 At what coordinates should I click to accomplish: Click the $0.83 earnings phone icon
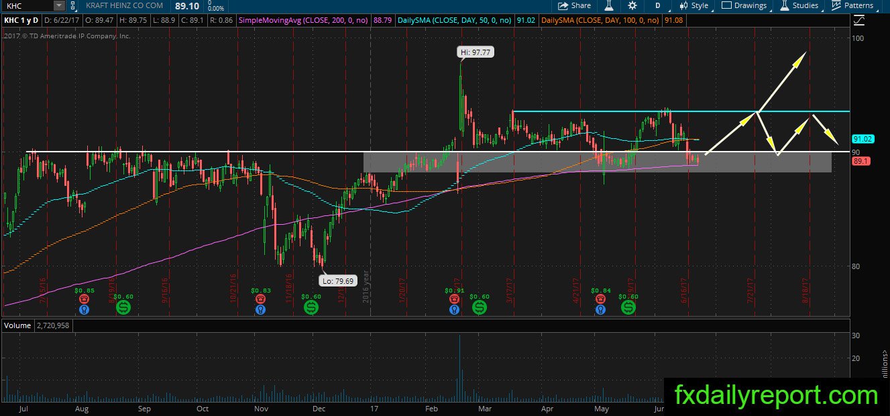click(x=260, y=299)
